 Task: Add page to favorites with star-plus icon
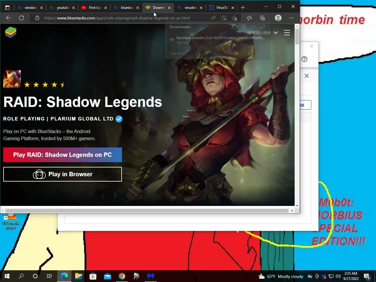coord(234,18)
